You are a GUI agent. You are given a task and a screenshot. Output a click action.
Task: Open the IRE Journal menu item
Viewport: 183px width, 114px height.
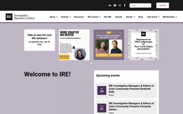(93, 17)
